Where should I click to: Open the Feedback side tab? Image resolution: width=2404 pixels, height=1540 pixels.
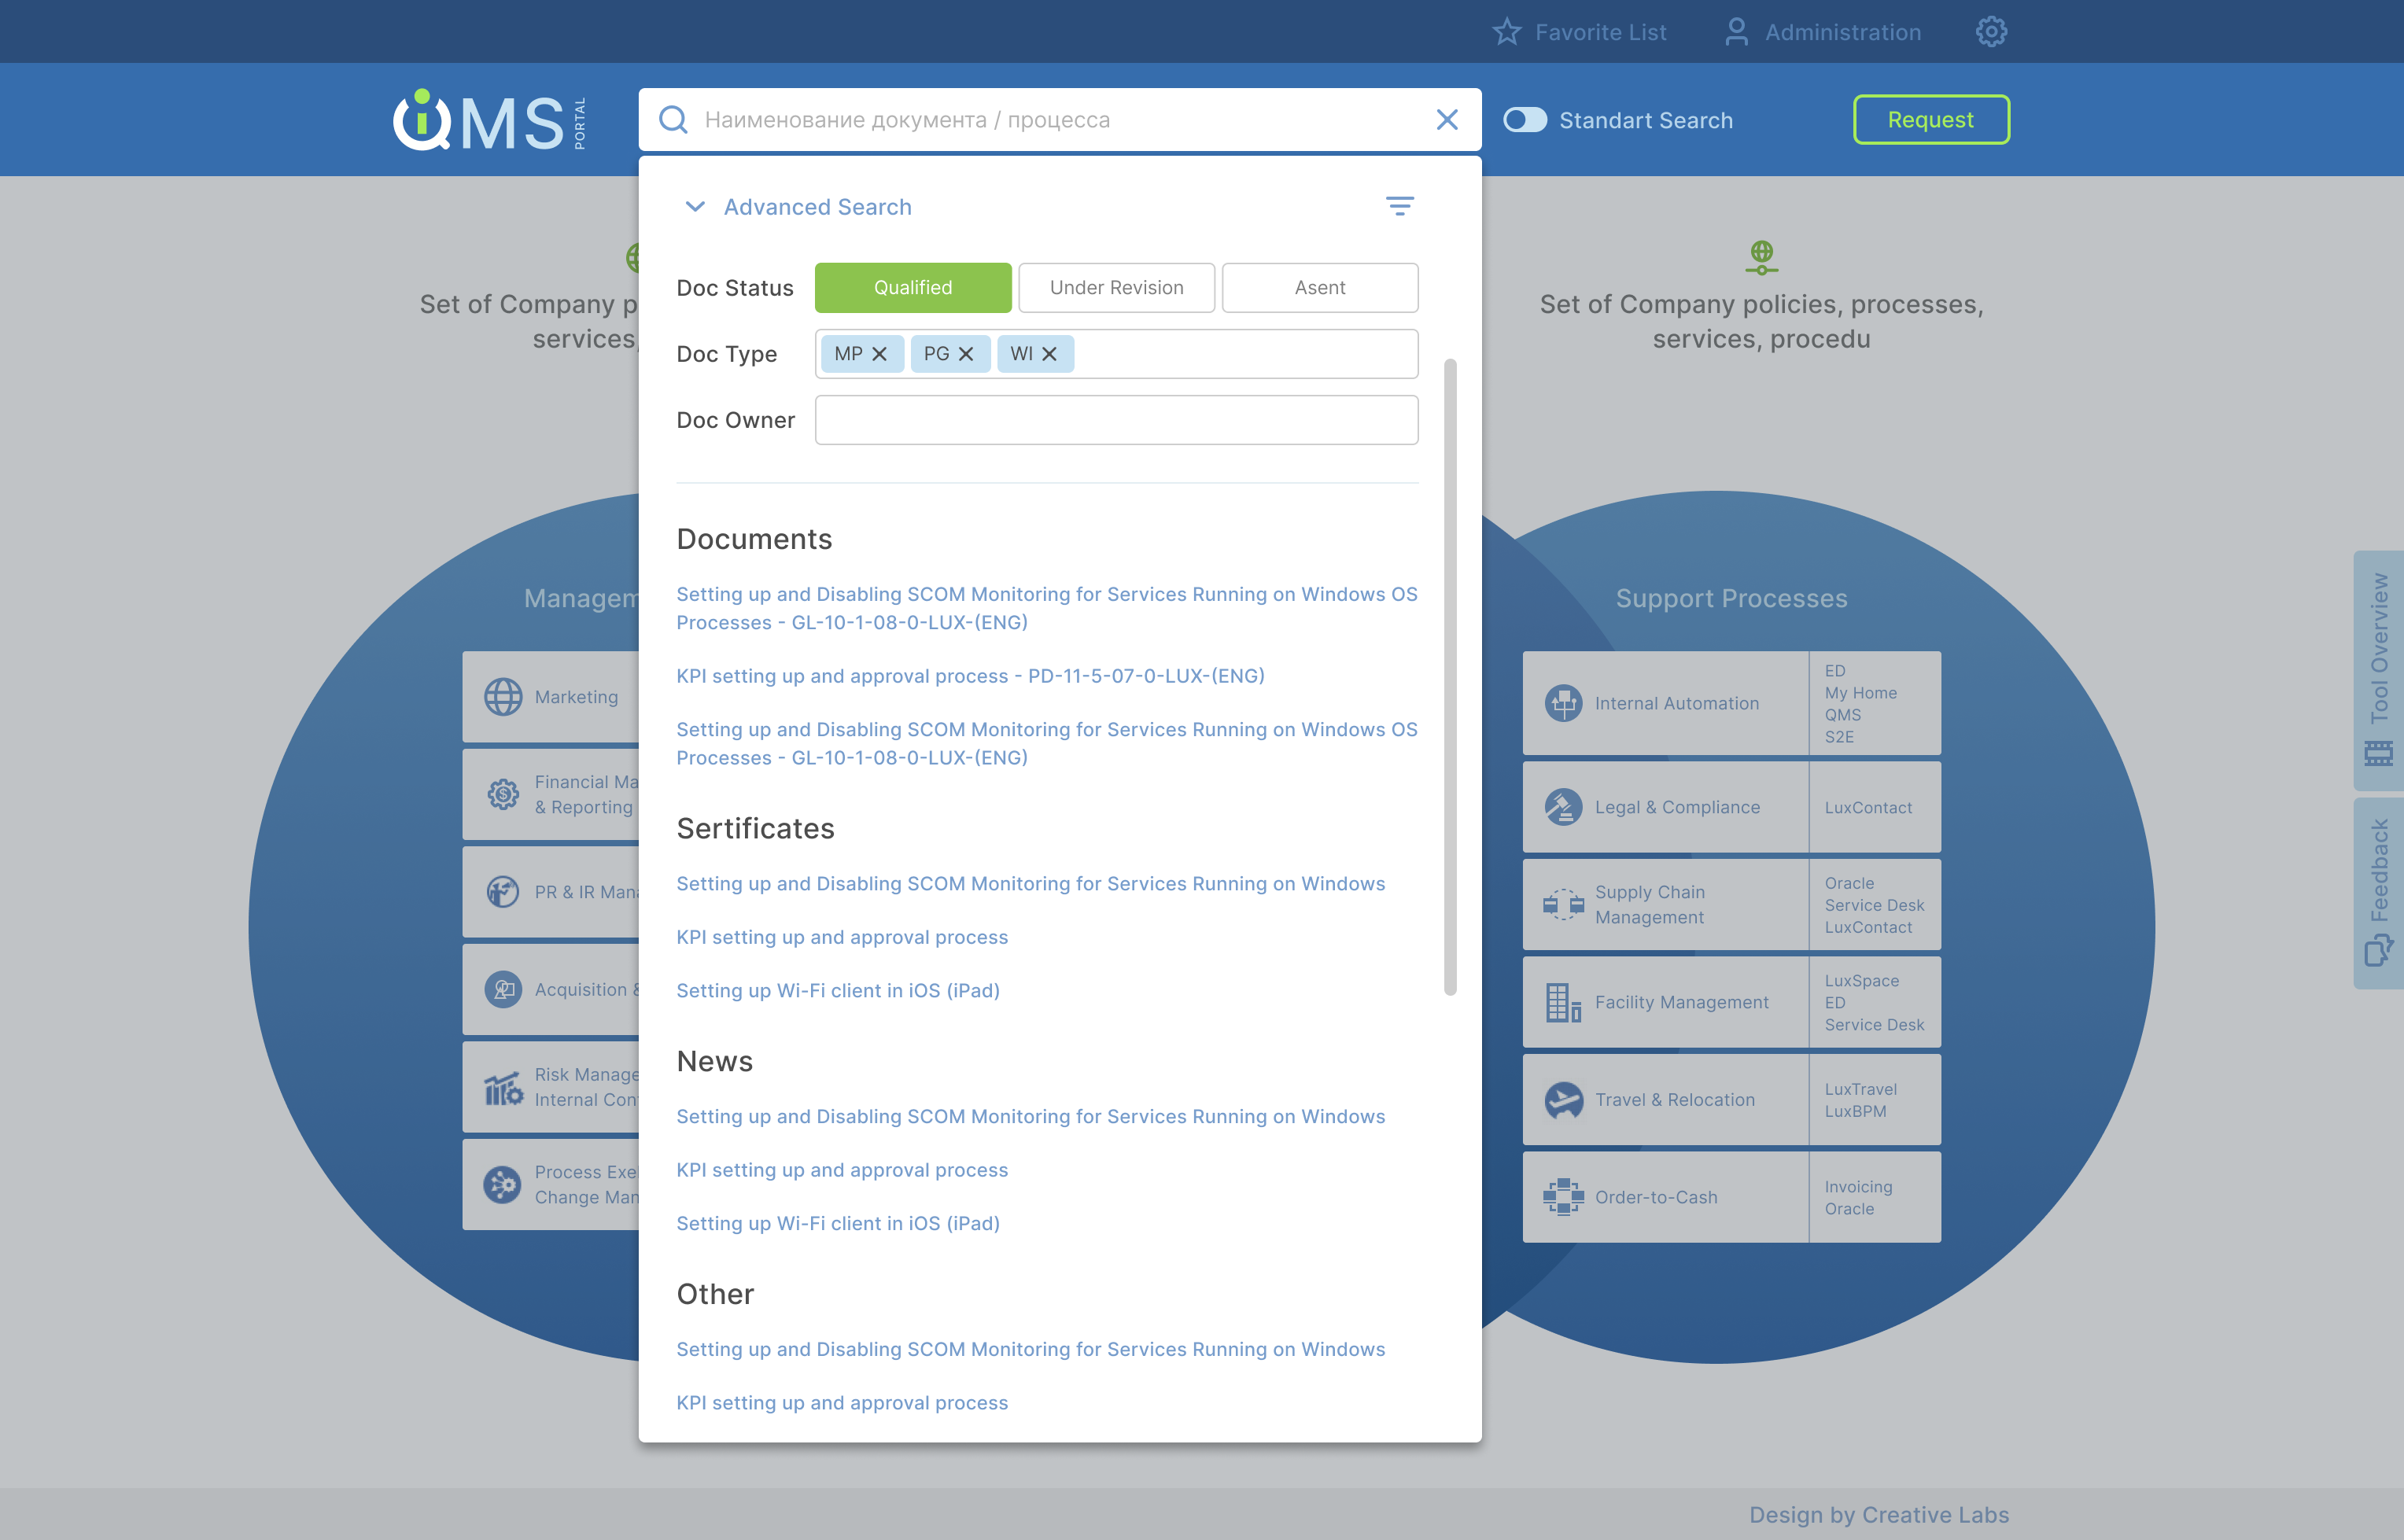(2378, 892)
